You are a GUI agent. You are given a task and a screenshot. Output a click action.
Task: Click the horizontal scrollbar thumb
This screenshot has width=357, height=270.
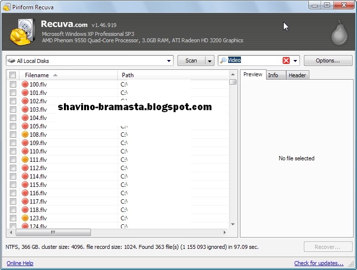[x=53, y=233]
